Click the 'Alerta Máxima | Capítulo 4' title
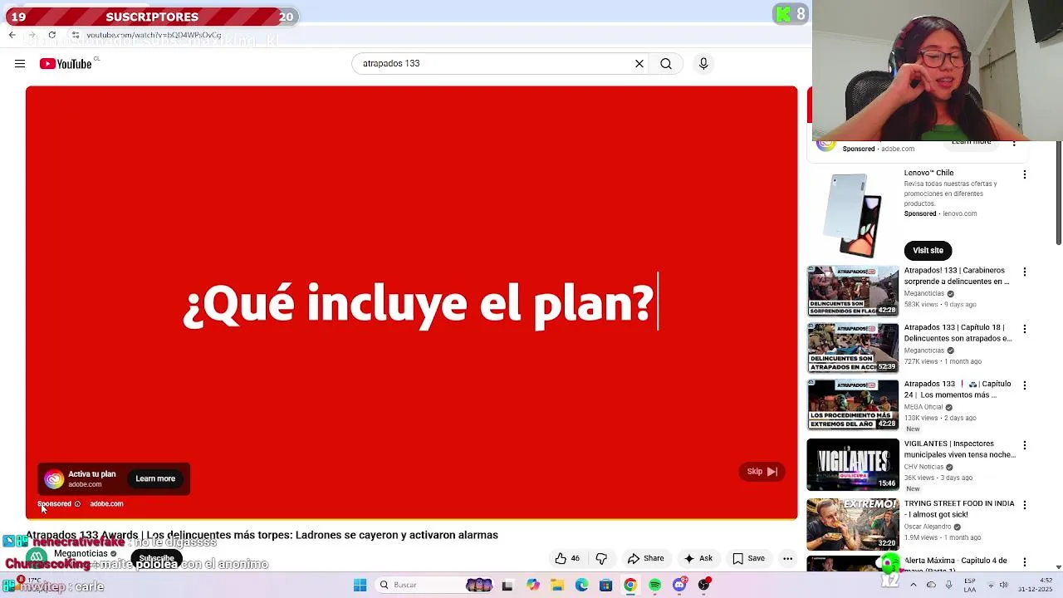Screen dimensions: 1063x598 tap(955, 561)
